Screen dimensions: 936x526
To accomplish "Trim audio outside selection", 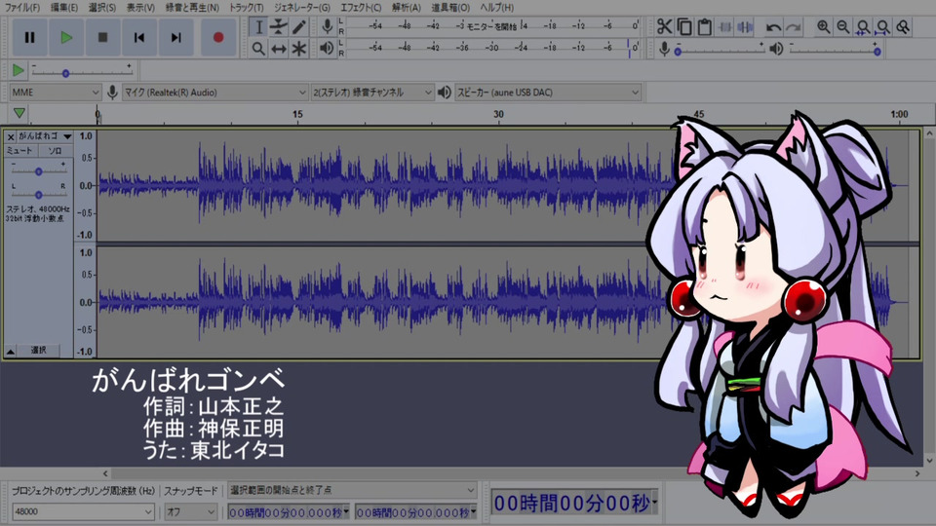I will coord(724,27).
